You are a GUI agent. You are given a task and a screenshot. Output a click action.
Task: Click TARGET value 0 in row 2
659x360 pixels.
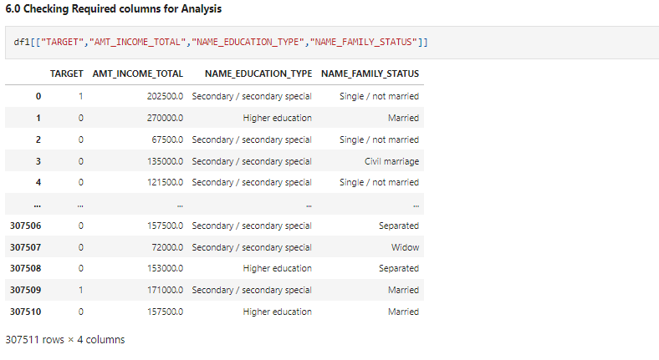click(80, 139)
